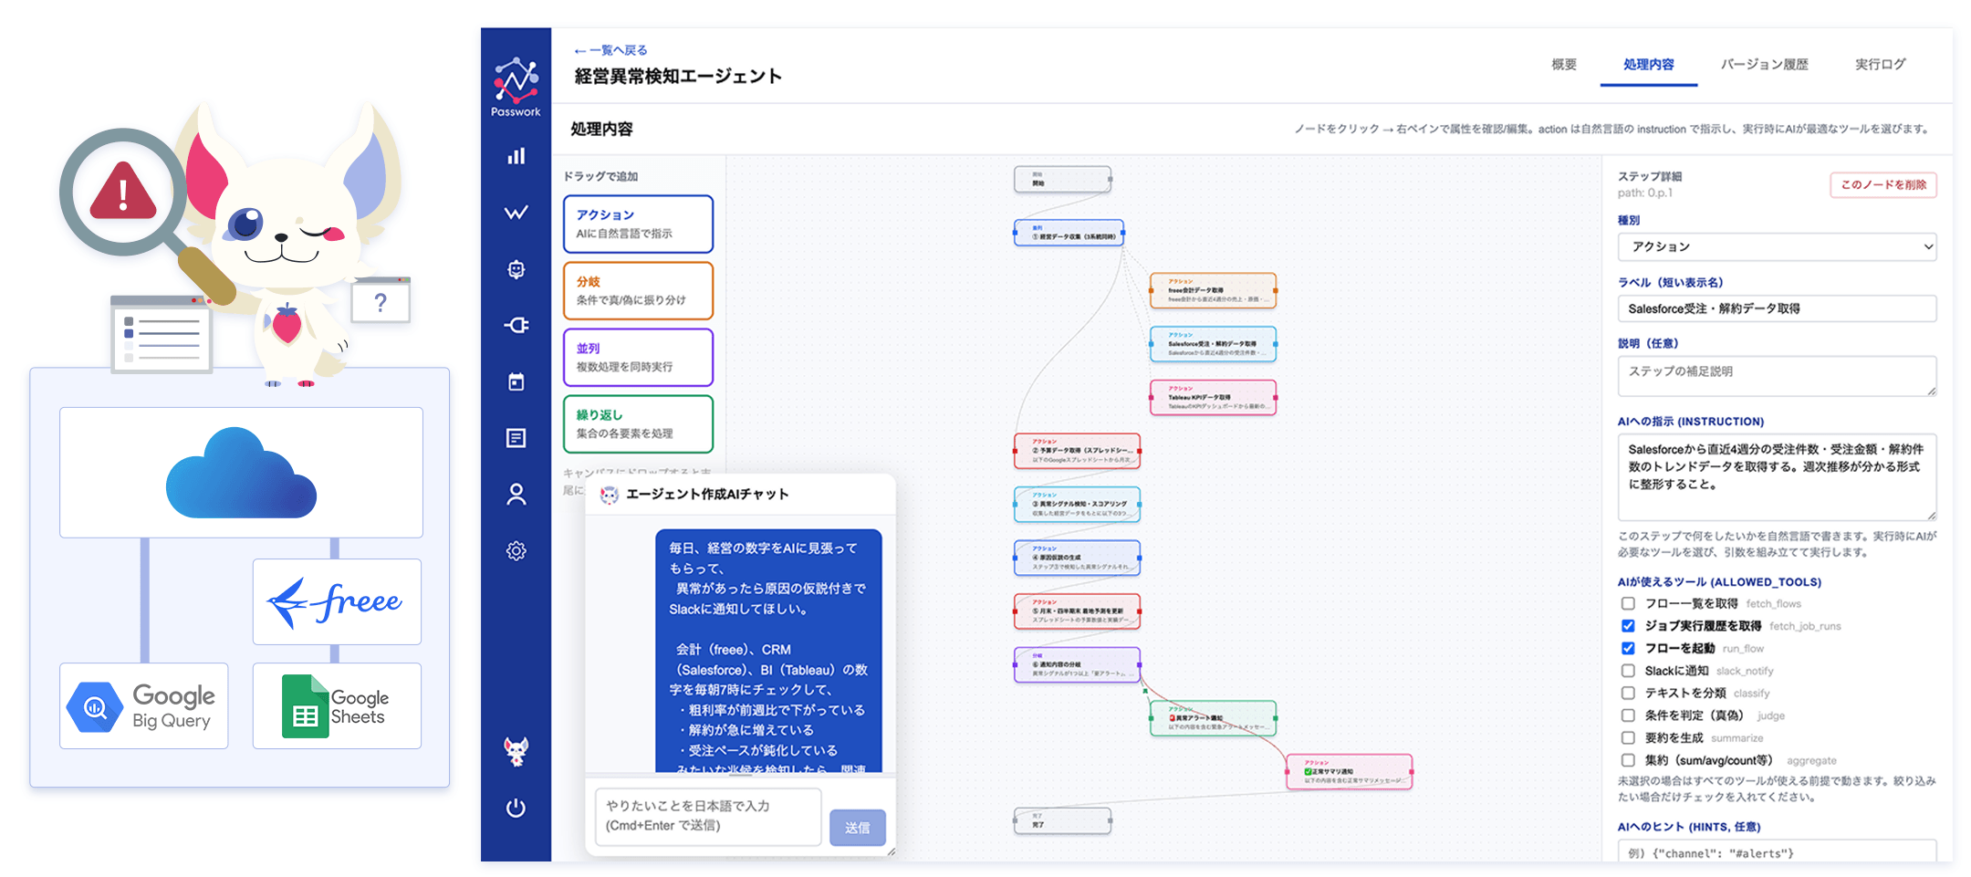Select the 分岐 node block in palette
Image resolution: width=1971 pixels, height=877 pixels.
(x=638, y=291)
